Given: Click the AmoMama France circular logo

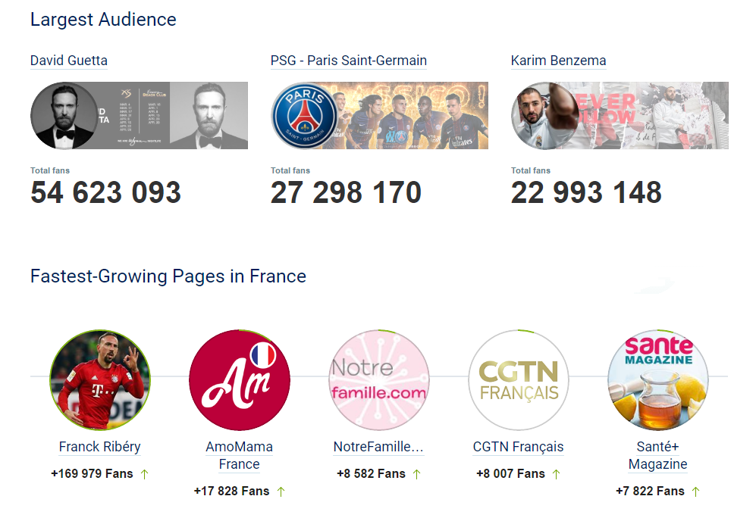Looking at the screenshot, I should 239,380.
